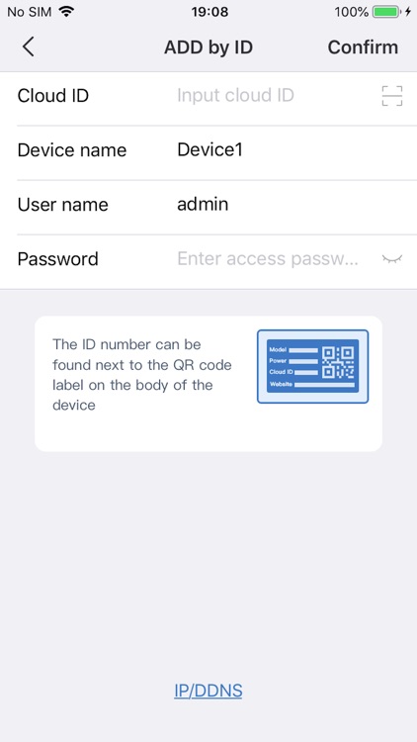
Task: Tap the Cloud ID label
Action: 53,96
